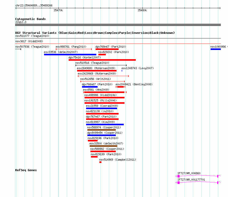Click the nsv514969 (Campbell2011) text label
Screen dimensions: 228x197
pyautogui.click(x=118, y=160)
